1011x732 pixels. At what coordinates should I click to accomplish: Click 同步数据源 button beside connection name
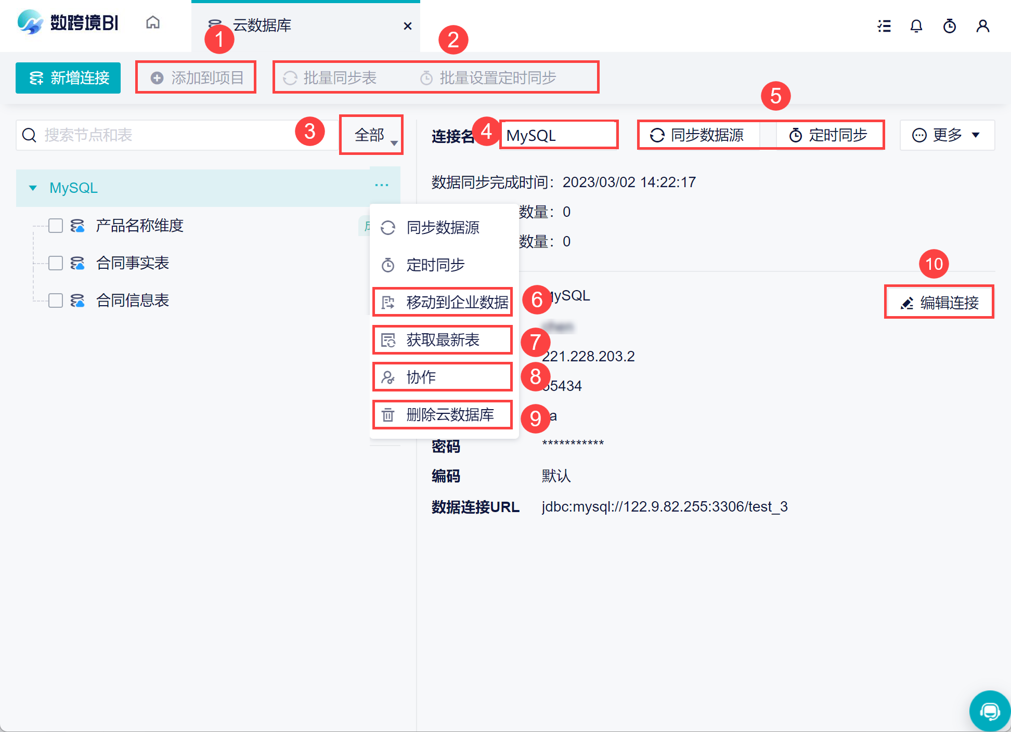[x=698, y=135]
